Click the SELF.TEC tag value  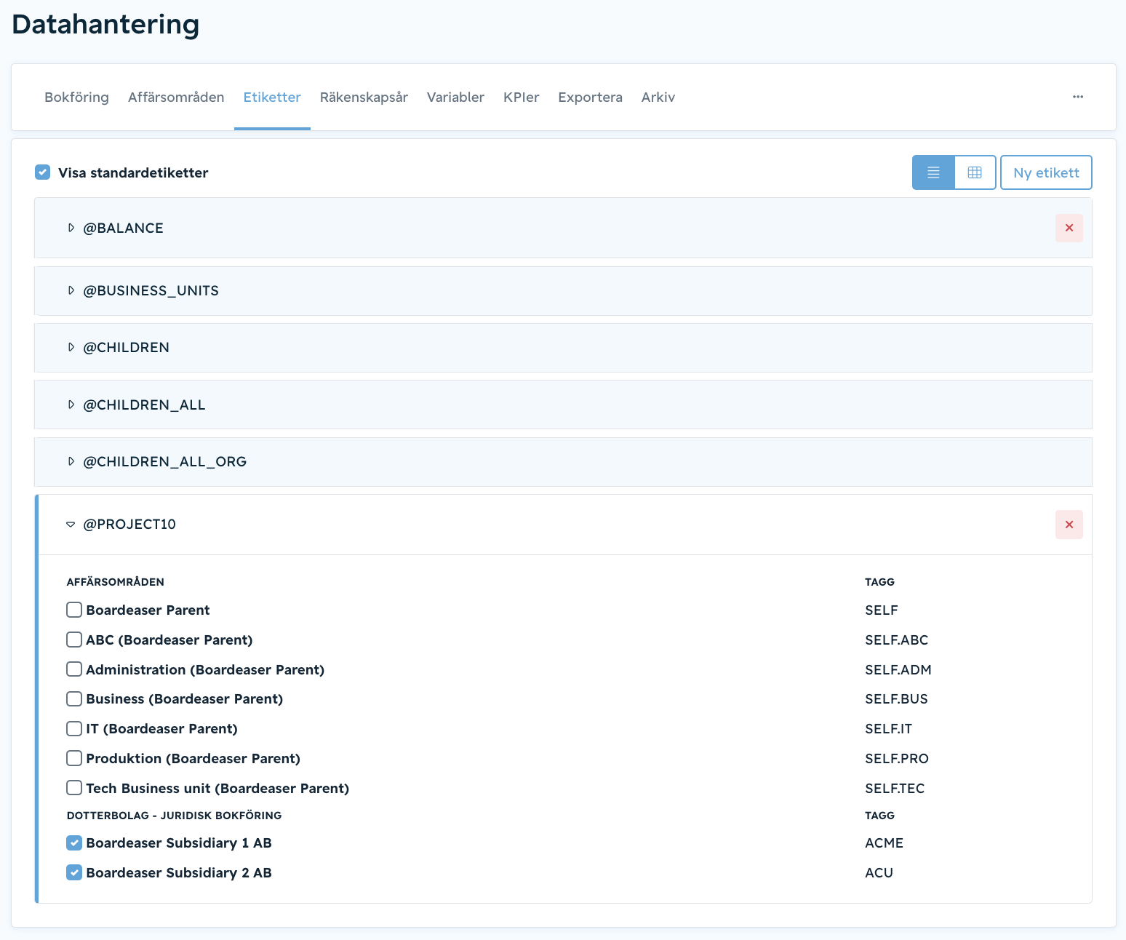click(895, 788)
